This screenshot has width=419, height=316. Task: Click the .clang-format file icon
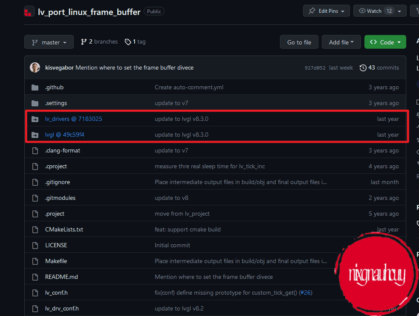(x=35, y=150)
